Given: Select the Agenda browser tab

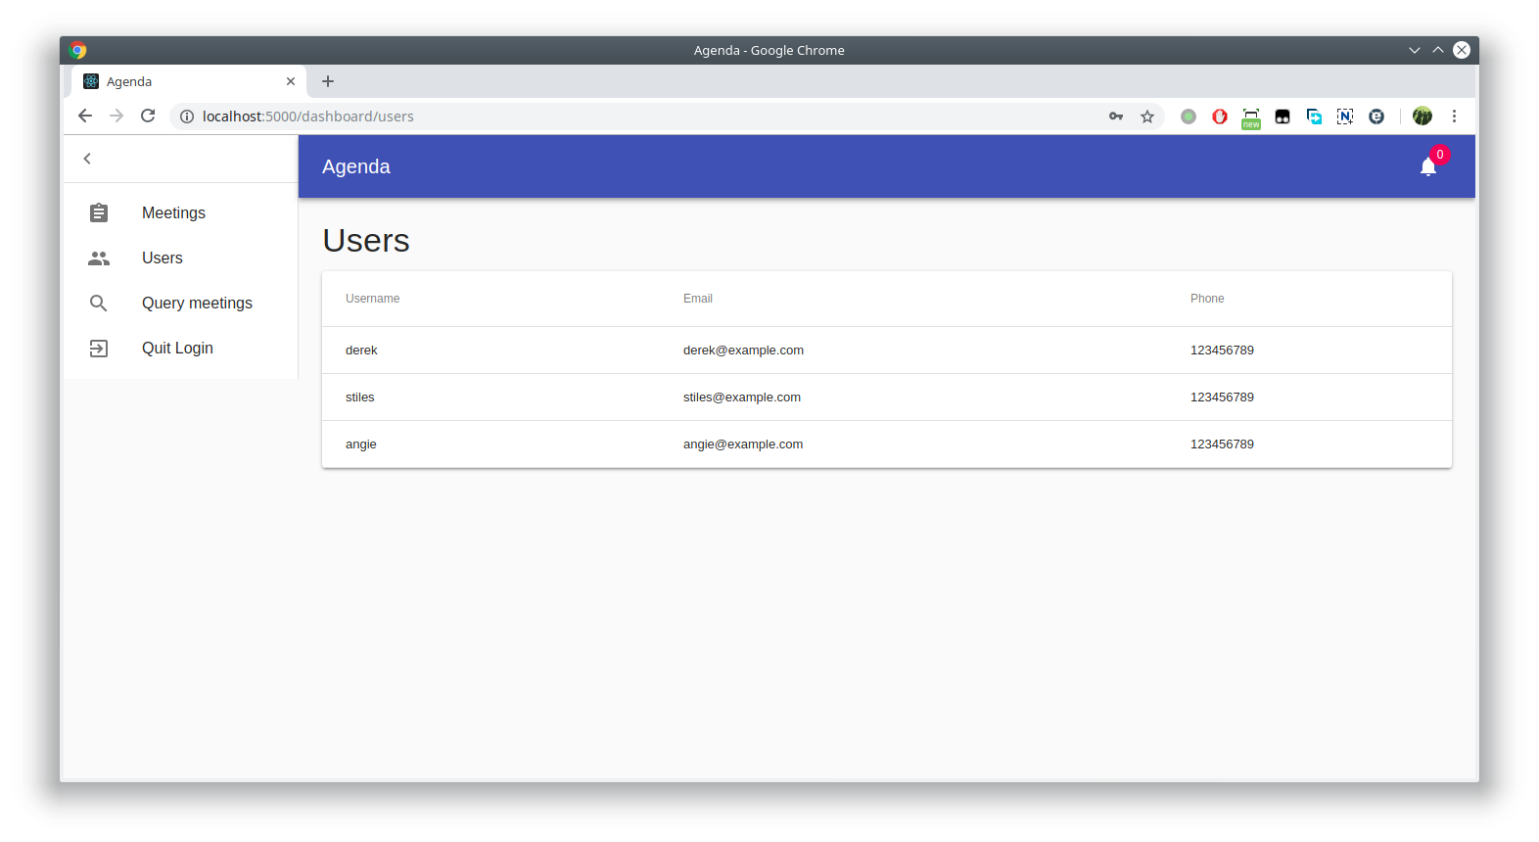Looking at the screenshot, I should (189, 81).
